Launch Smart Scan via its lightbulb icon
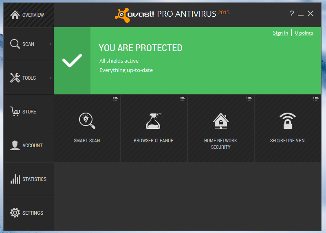 [x=87, y=121]
